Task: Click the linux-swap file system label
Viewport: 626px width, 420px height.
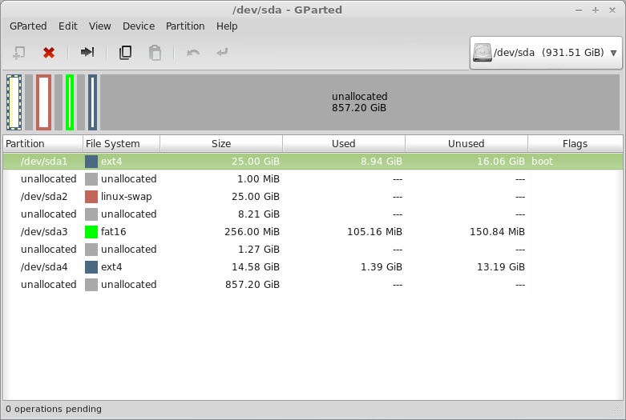Action: [126, 197]
